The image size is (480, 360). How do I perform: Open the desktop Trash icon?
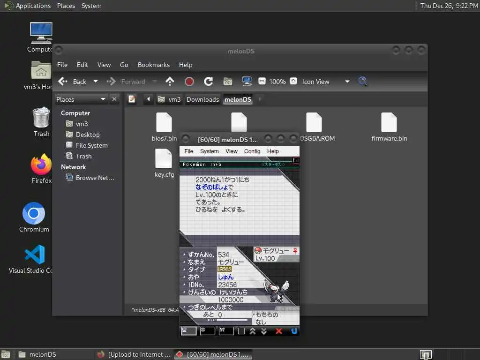(x=41, y=121)
